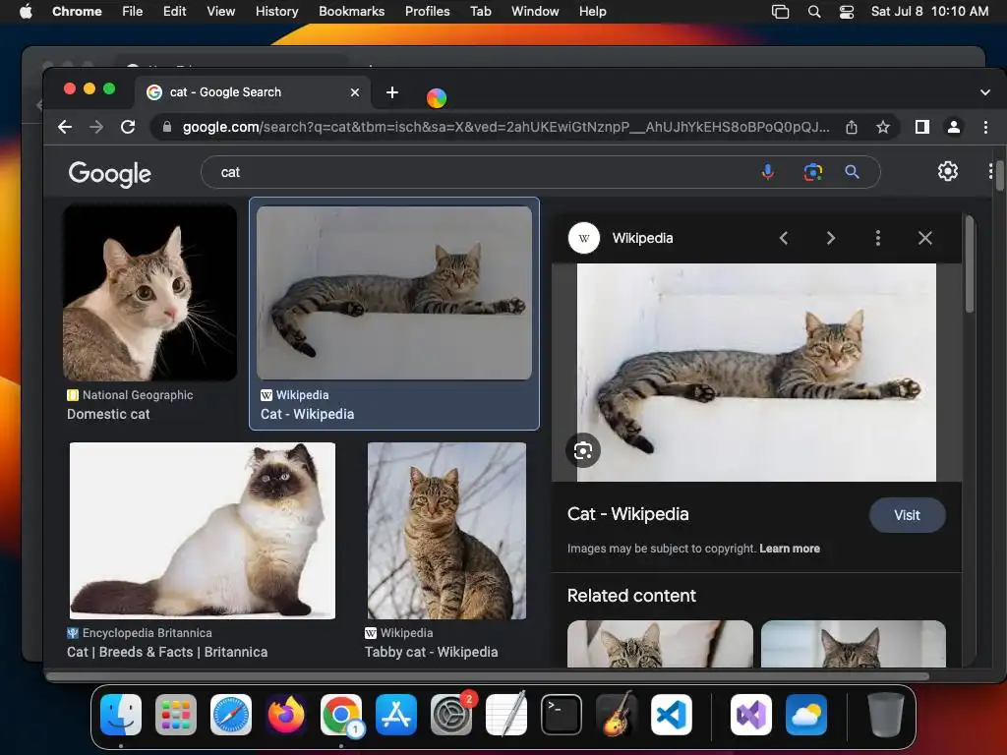Click the Cat - Wikipedia preview heading
1007x755 pixels.
[627, 514]
